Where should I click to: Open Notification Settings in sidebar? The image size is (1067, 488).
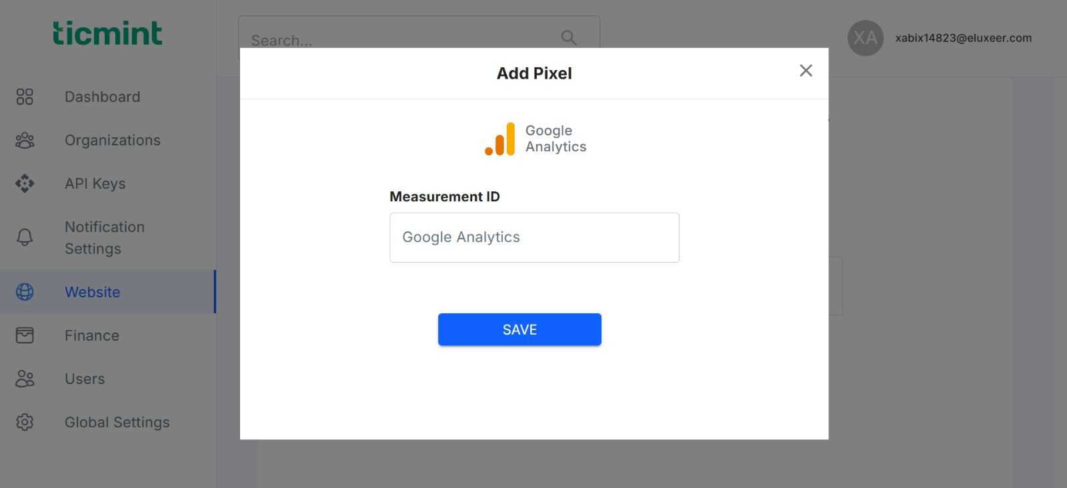point(108,237)
